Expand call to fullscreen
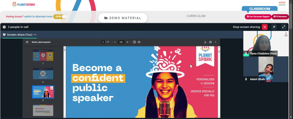This screenshot has width=293, height=119. coord(284,27)
